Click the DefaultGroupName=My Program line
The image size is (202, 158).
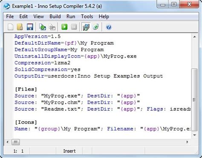point(59,50)
